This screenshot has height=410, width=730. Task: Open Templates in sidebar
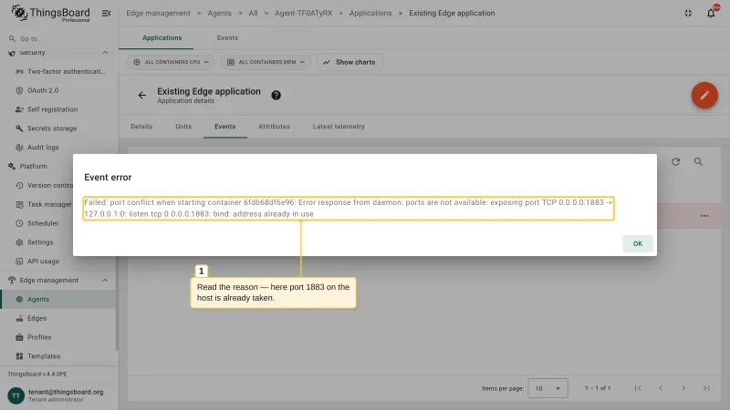(x=58, y=356)
